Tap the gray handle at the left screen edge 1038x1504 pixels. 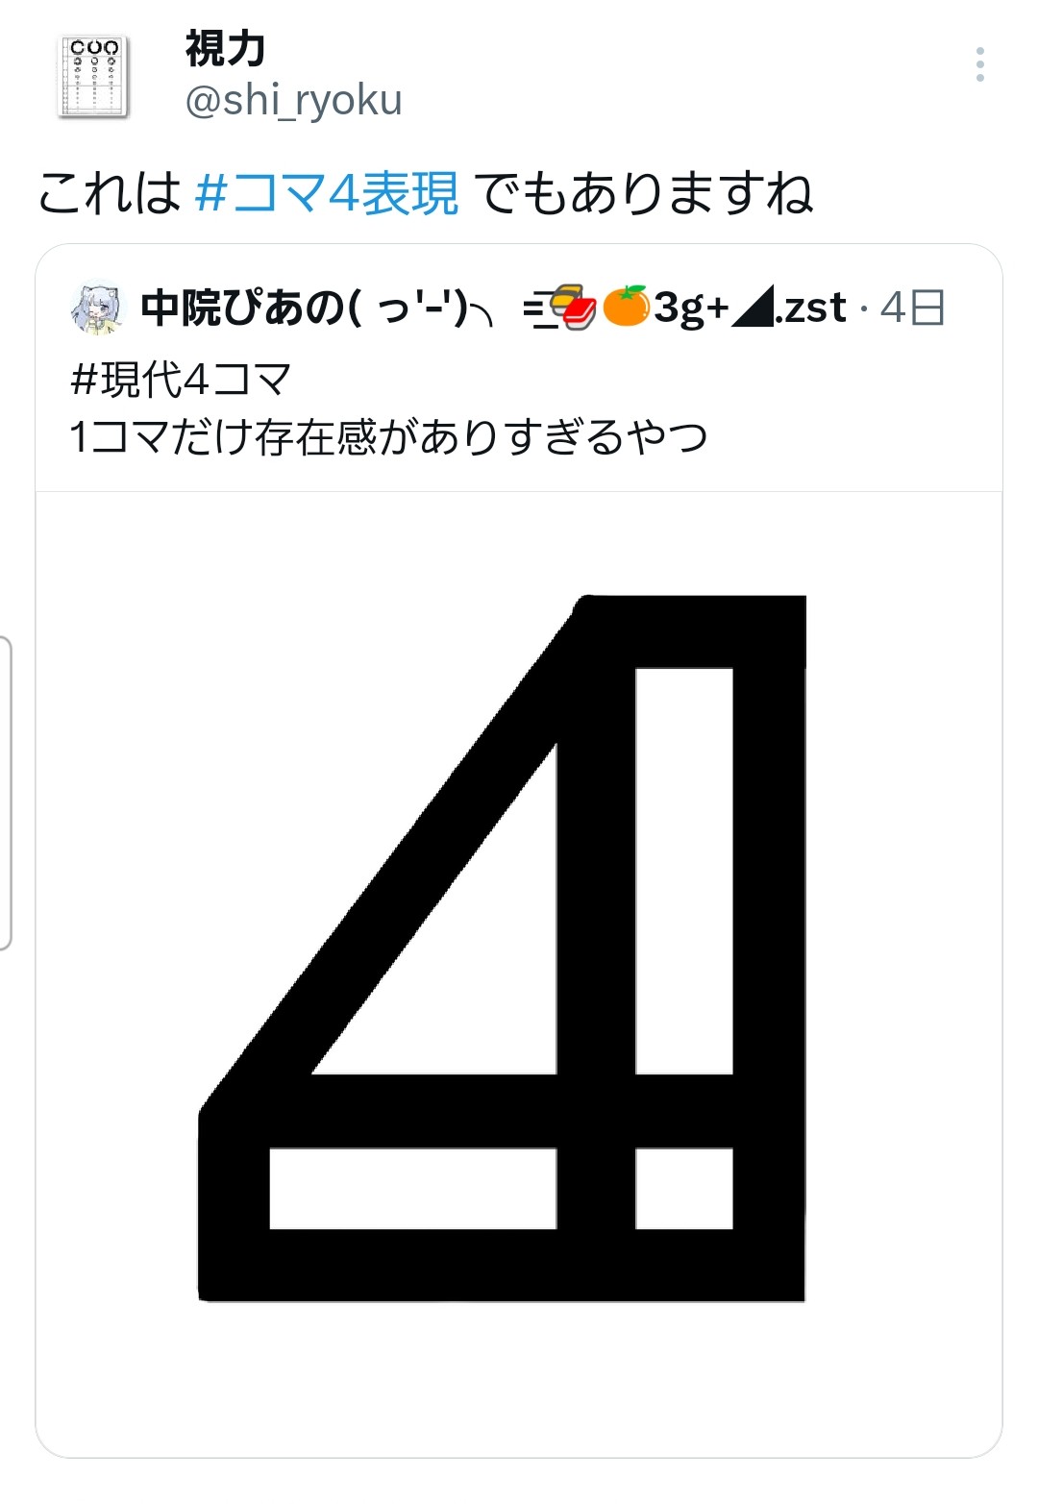point(6,793)
